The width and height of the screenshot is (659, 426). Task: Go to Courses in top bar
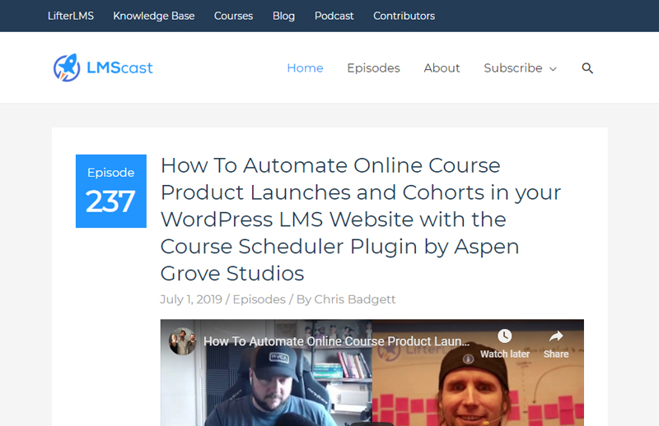pos(233,16)
